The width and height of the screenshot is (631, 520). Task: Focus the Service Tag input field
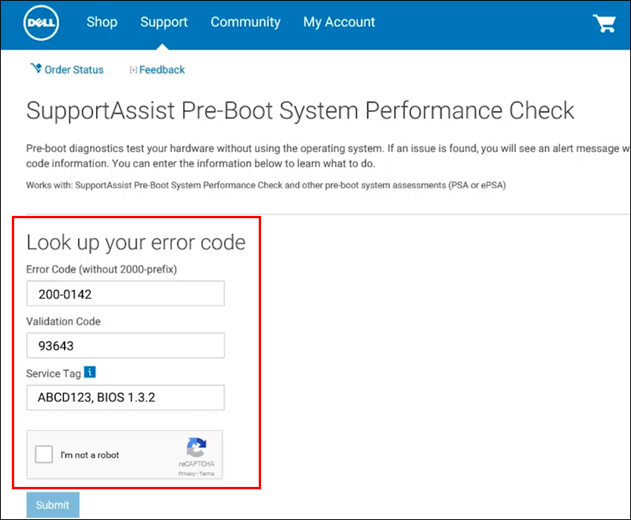[x=125, y=398]
